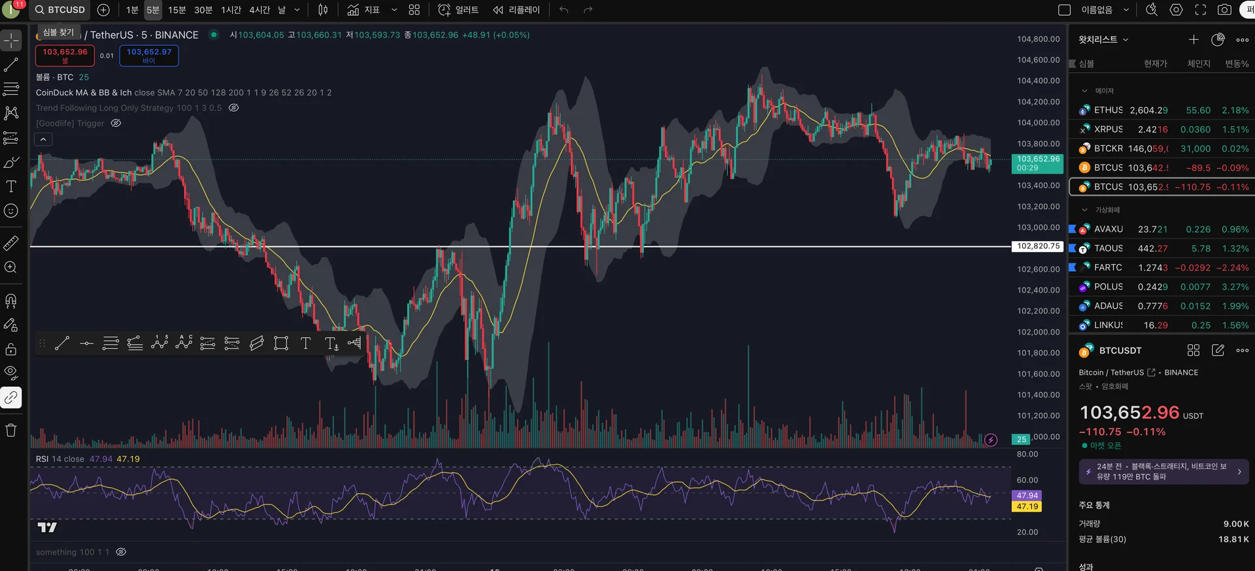Screen dimensions: 1255x571
Task: Toggle visibility of Trend Following Long Only Strategy
Action: 233,108
